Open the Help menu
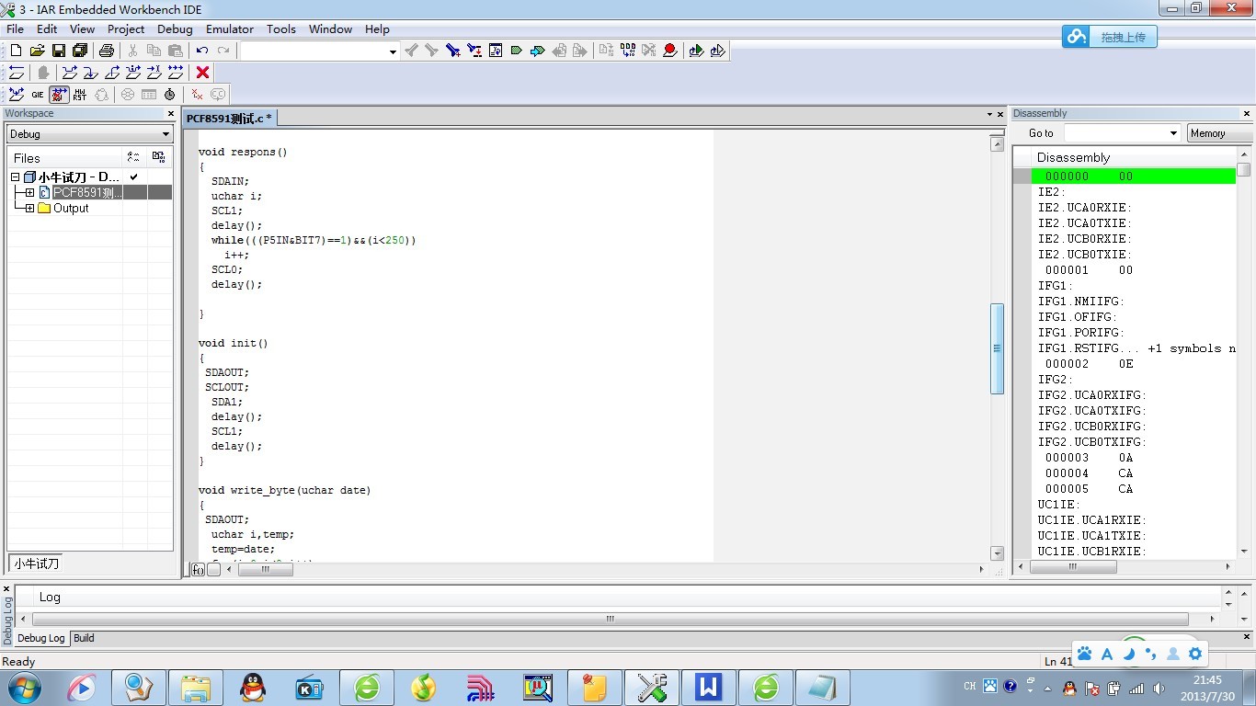Viewport: 1256px width, 706px height. (377, 28)
